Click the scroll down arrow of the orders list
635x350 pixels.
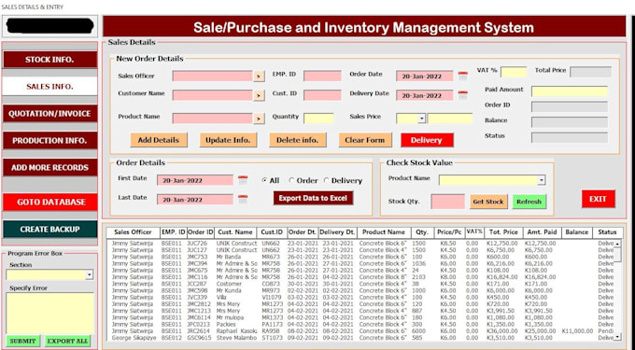(617, 337)
